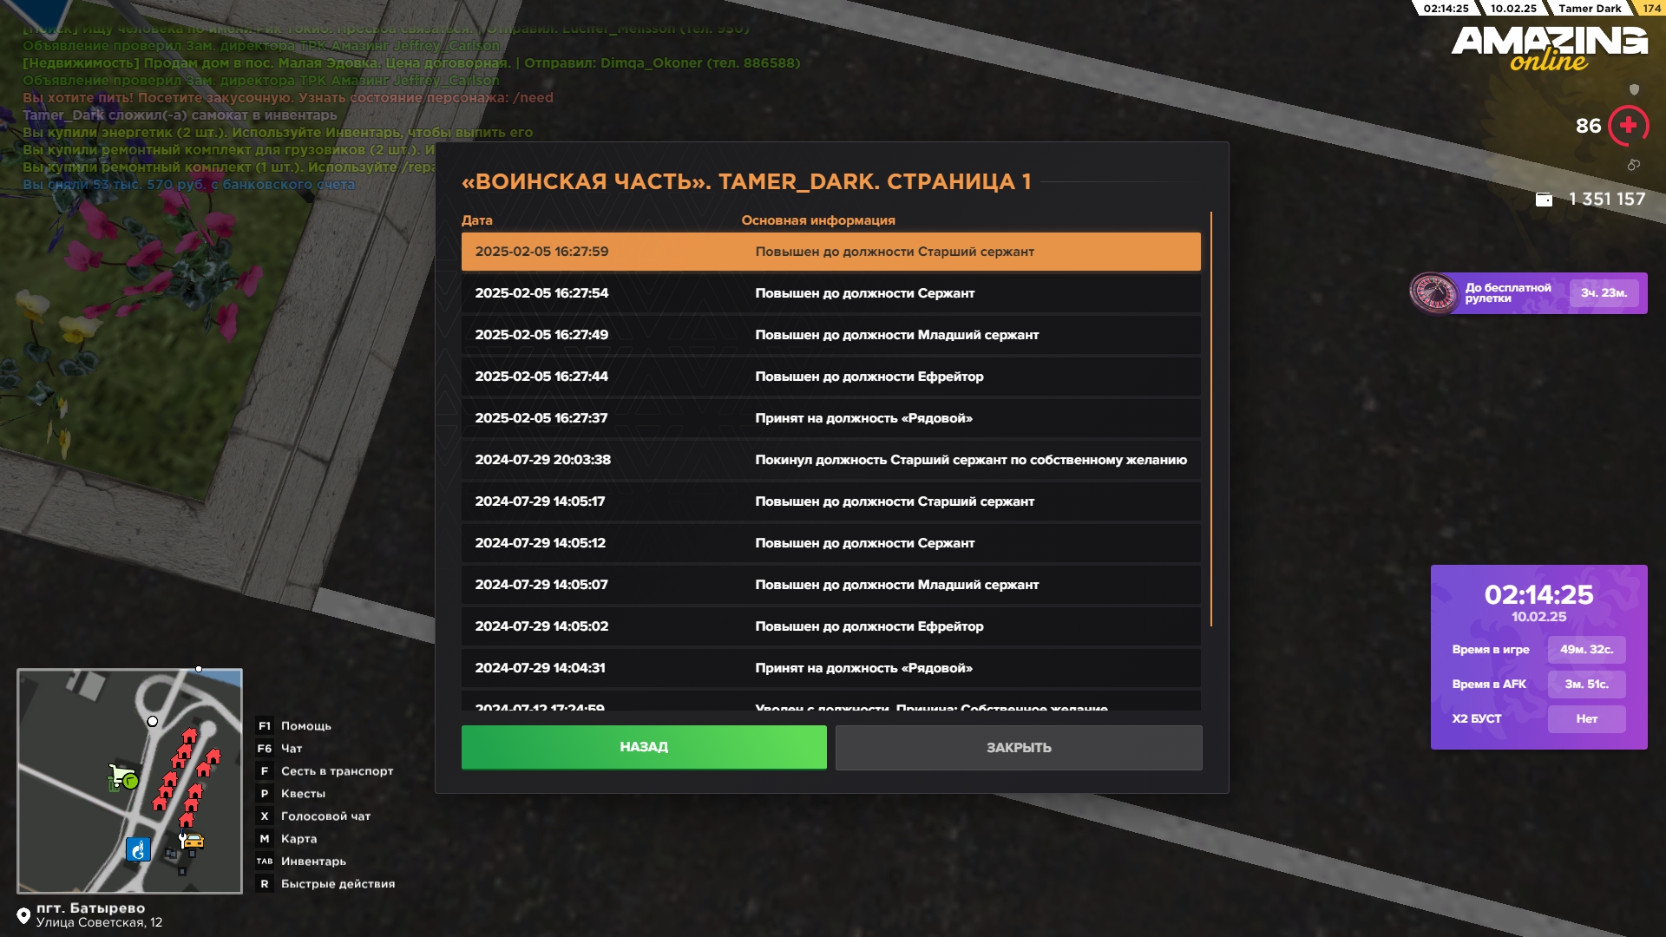Click the armor shield icon above health
The width and height of the screenshot is (1666, 937).
(1634, 89)
